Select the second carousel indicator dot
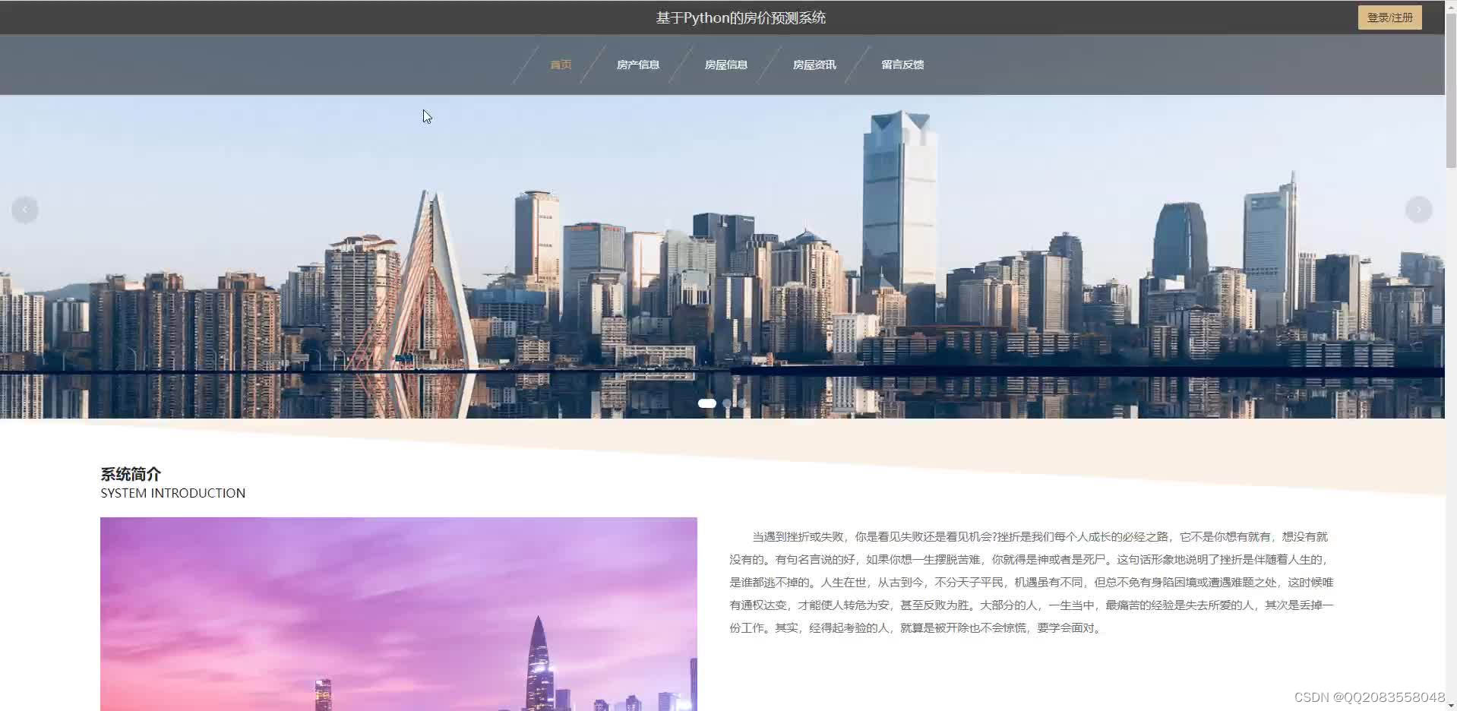1457x711 pixels. click(727, 403)
